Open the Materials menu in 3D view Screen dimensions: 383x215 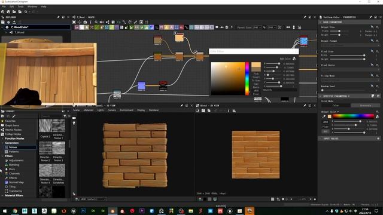[x=88, y=110]
